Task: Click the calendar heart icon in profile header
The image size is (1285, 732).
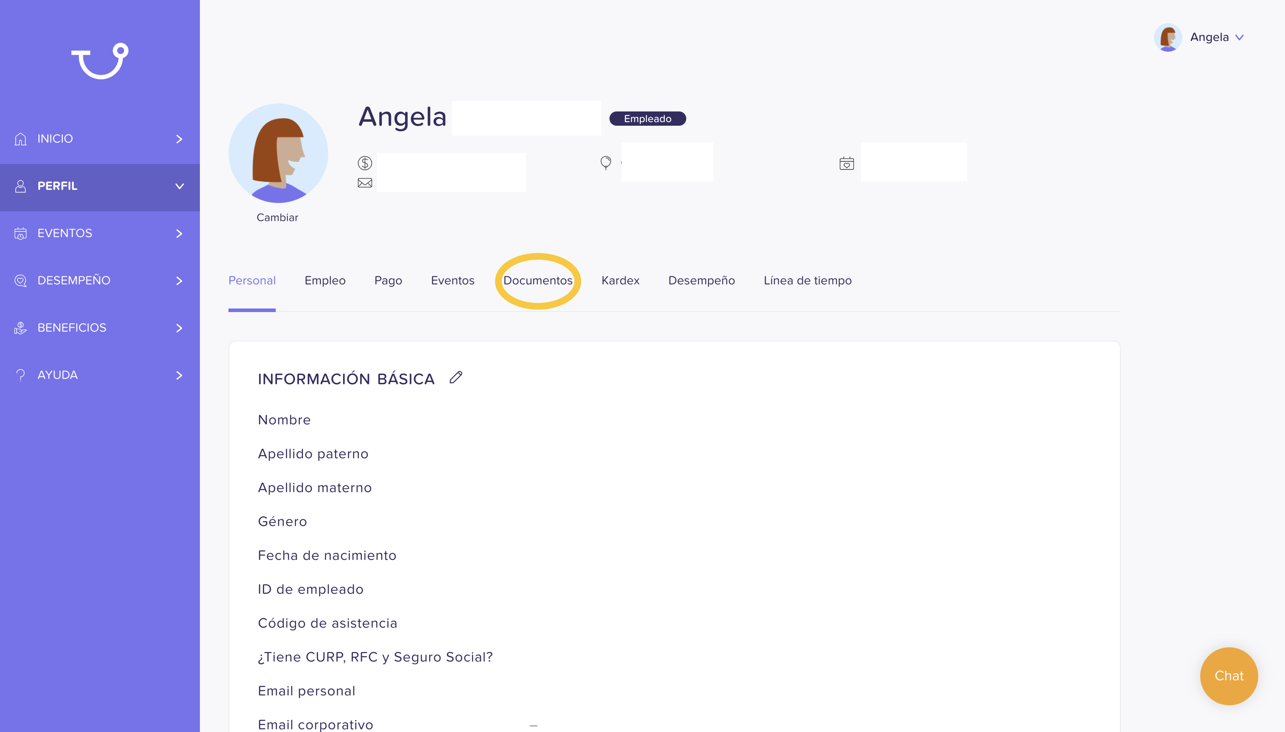Action: [x=847, y=164]
